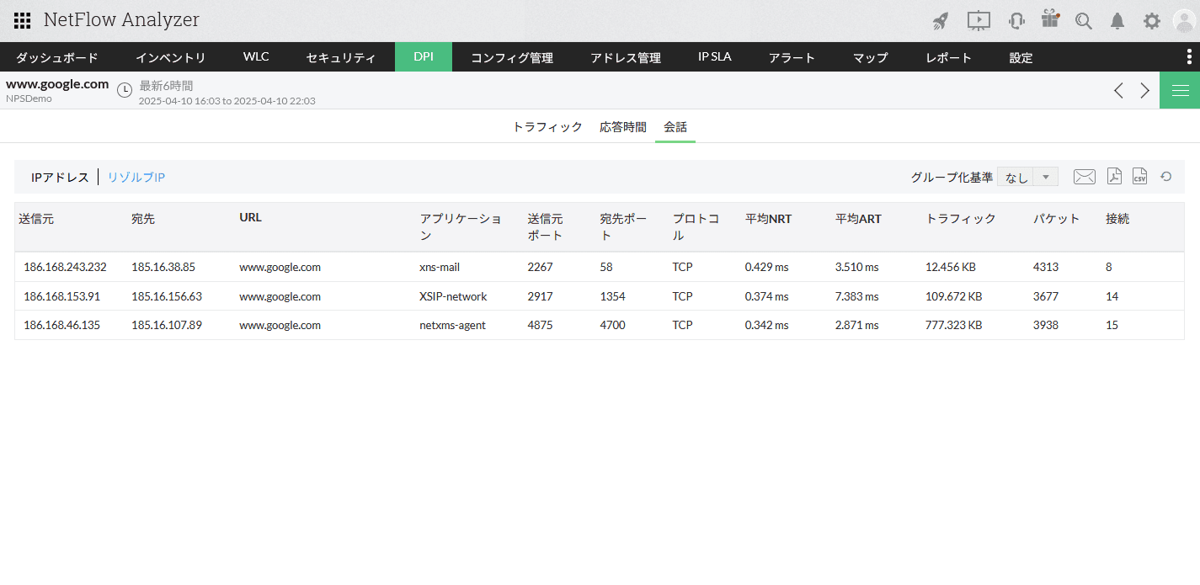The height and width of the screenshot is (585, 1200).
Task: Open the green hamburger menu button
Action: 1180,90
